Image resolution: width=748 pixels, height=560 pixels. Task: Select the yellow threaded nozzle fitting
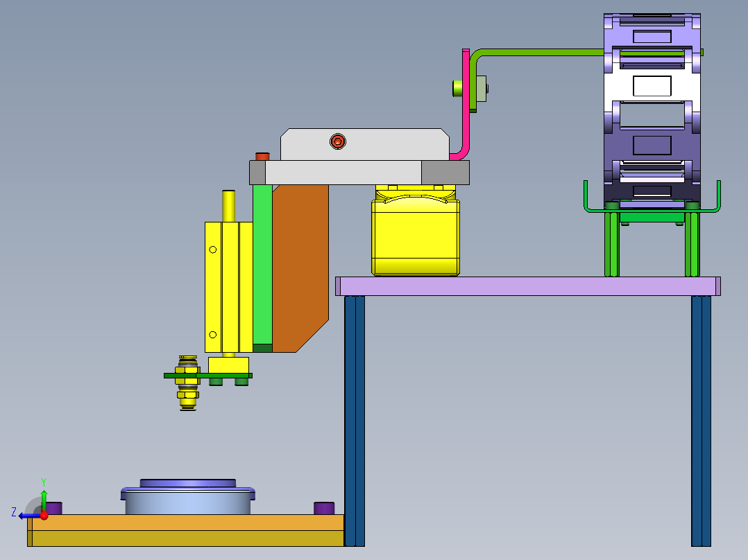tap(187, 383)
